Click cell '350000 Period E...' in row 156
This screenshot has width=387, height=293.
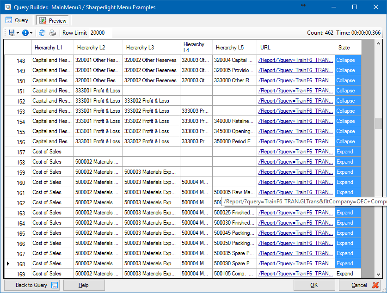coord(234,141)
